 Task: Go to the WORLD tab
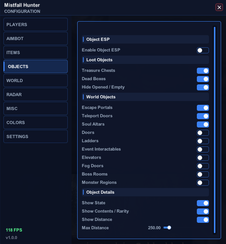(36, 81)
